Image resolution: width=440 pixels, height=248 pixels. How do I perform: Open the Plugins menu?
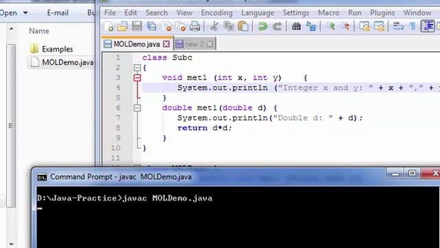tap(382, 12)
